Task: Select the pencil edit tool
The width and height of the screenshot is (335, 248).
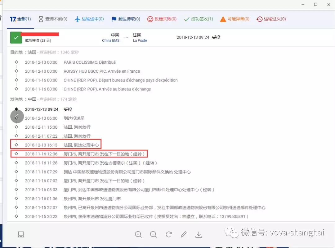Action: [184, 235]
